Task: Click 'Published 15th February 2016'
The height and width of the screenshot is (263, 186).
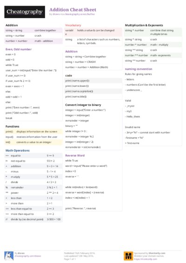Action: pos(80,253)
